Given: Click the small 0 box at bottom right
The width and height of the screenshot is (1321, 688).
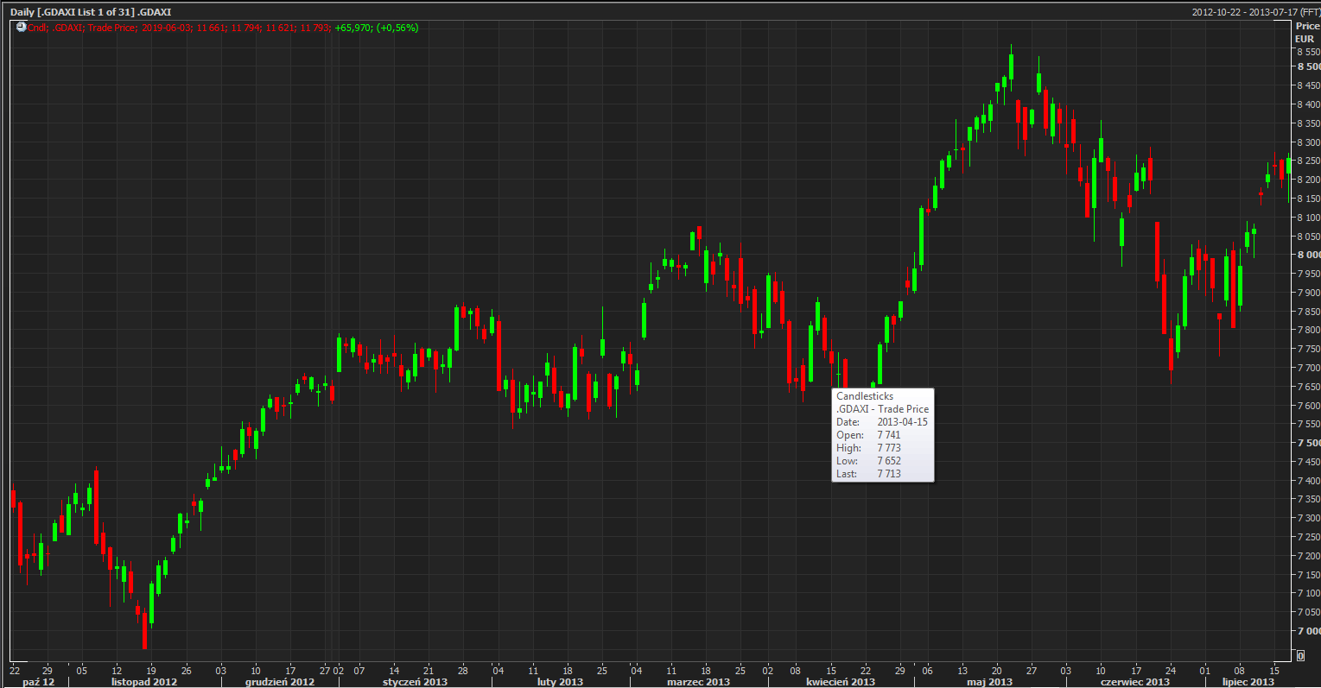Looking at the screenshot, I should (1300, 656).
